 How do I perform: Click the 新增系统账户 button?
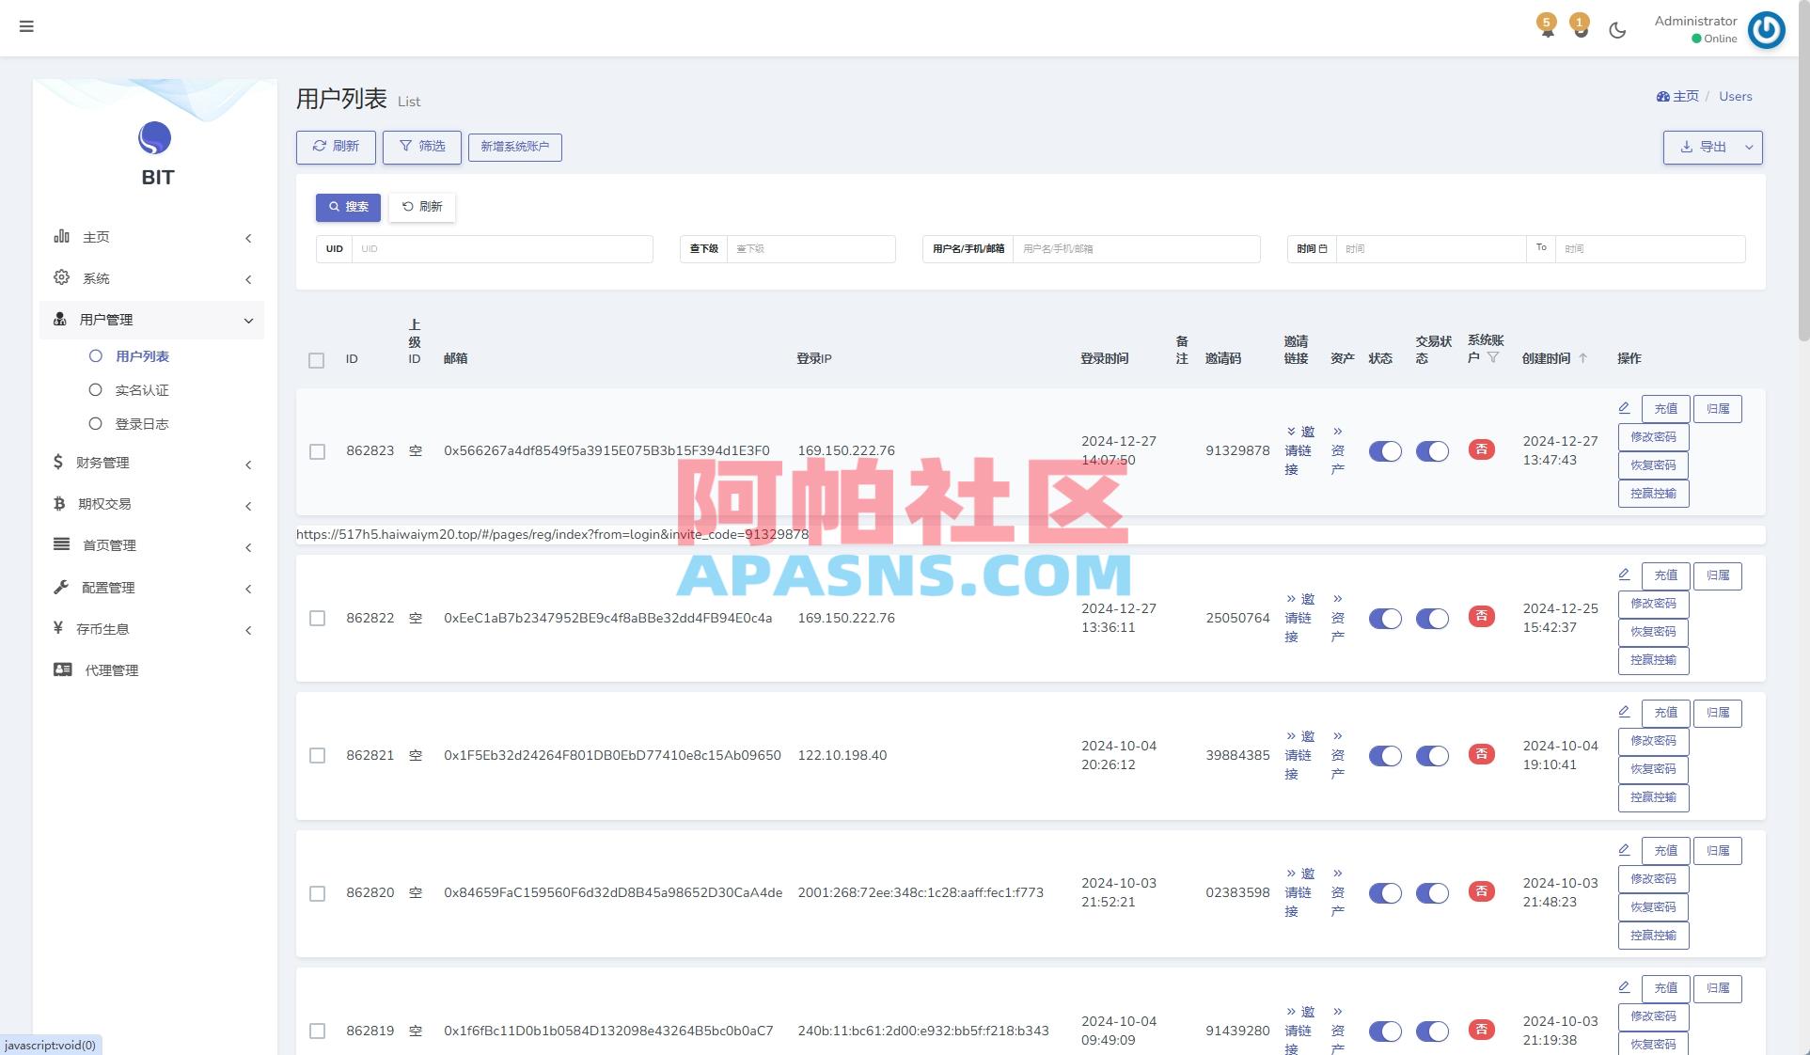pos(515,147)
